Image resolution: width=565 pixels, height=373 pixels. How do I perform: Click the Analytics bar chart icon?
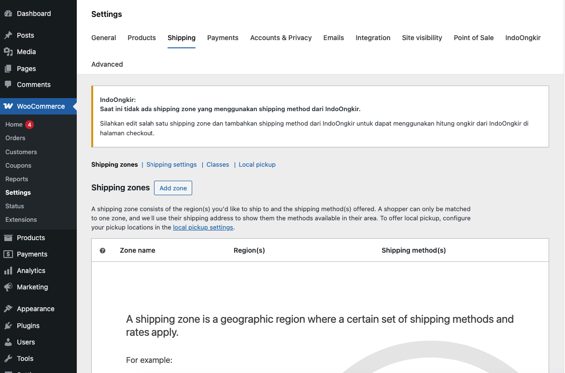pyautogui.click(x=8, y=271)
